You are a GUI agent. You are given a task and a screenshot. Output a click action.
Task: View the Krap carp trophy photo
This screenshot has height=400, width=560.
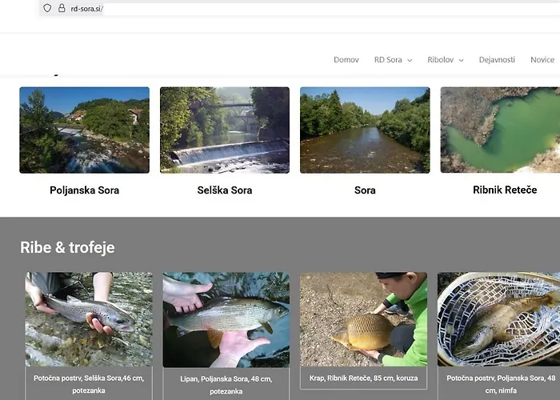click(x=363, y=318)
